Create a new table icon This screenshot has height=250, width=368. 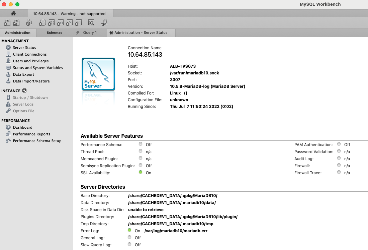click(x=51, y=22)
